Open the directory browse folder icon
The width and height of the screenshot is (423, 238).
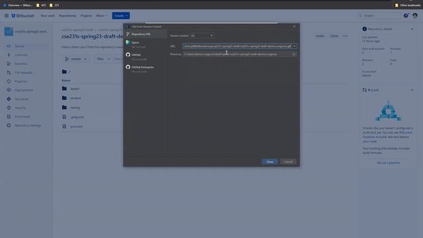pyautogui.click(x=293, y=54)
